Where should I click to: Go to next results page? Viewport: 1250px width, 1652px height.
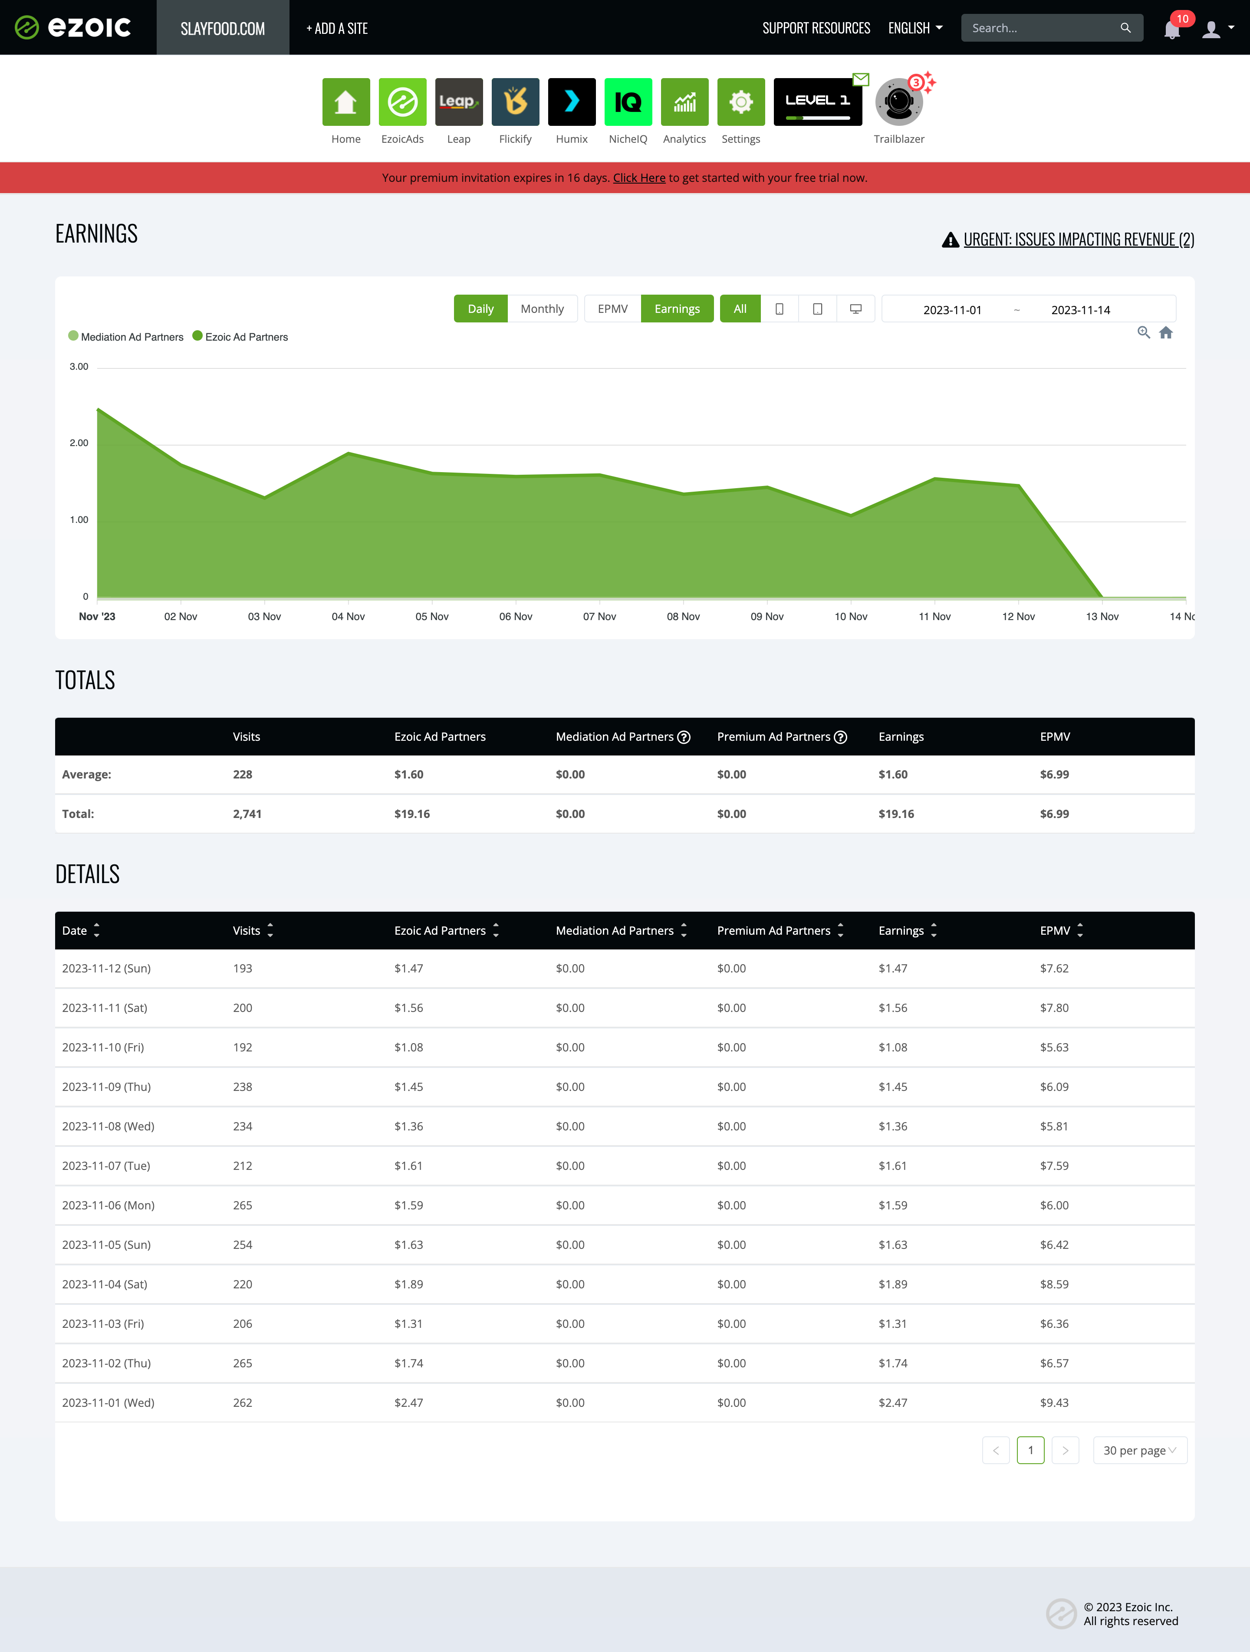pyautogui.click(x=1065, y=1450)
